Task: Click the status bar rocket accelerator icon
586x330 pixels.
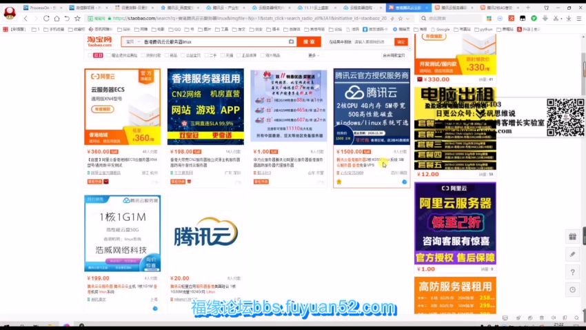Action: [x=518, y=318]
